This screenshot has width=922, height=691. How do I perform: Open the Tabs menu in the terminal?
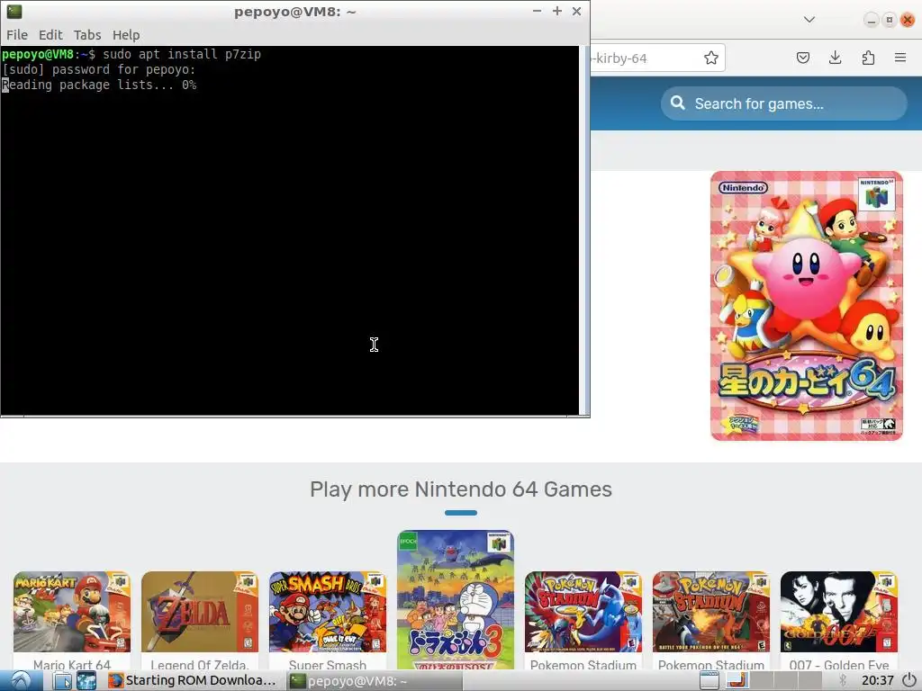click(87, 35)
